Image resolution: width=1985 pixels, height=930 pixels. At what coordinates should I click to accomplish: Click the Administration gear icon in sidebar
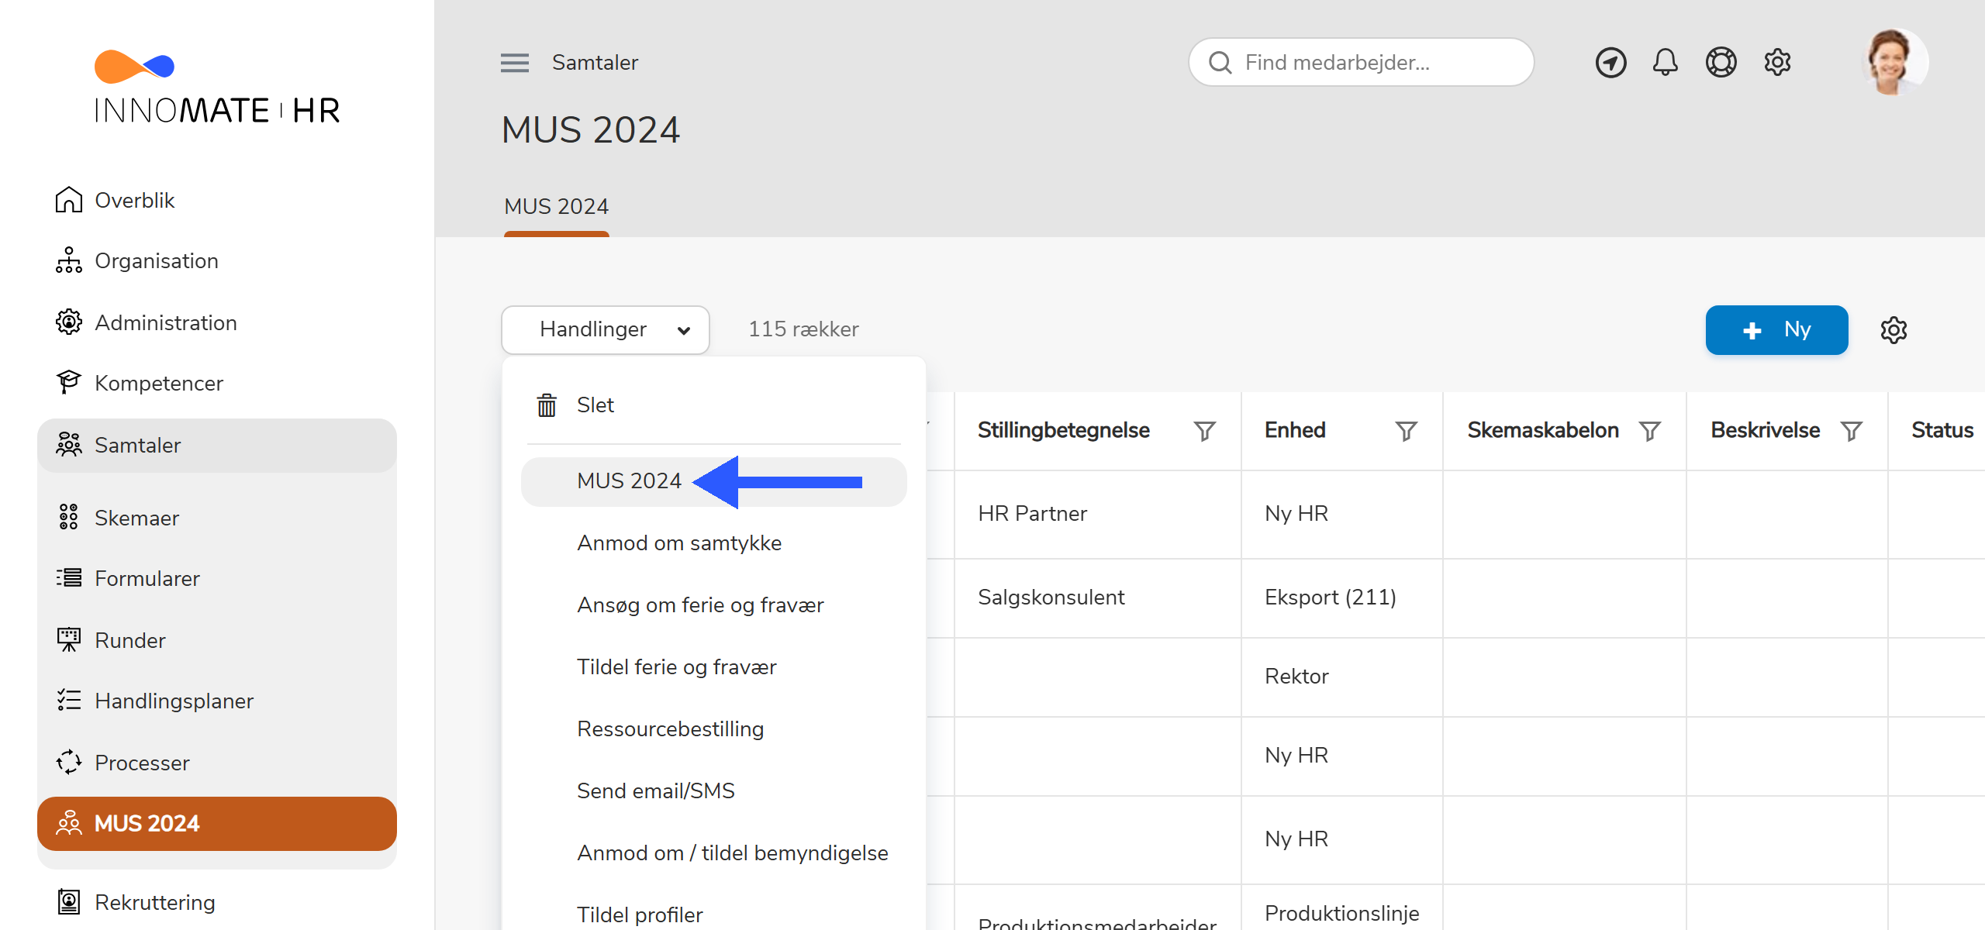69,322
